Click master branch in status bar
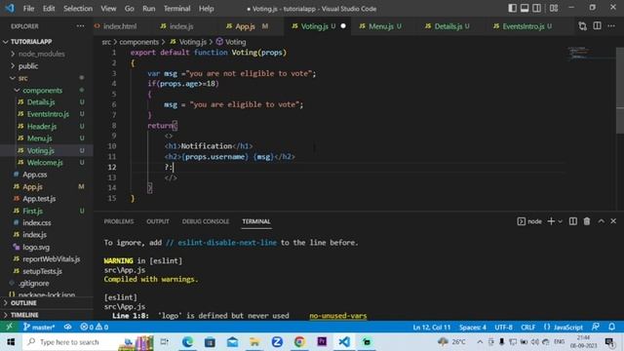 pos(39,328)
